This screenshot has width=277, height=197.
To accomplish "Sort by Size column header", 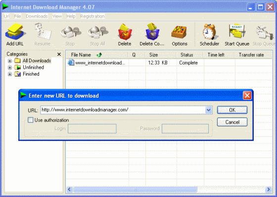I will click(x=161, y=55).
